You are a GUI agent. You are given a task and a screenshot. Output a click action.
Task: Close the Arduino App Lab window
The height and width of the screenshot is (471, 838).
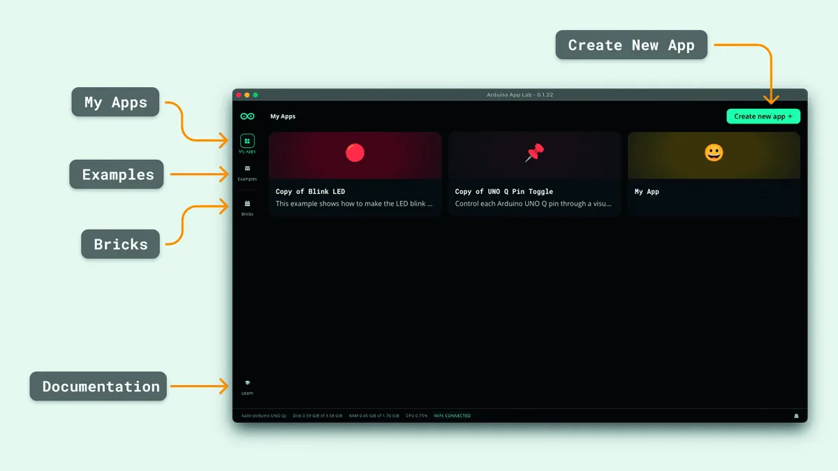[x=238, y=95]
